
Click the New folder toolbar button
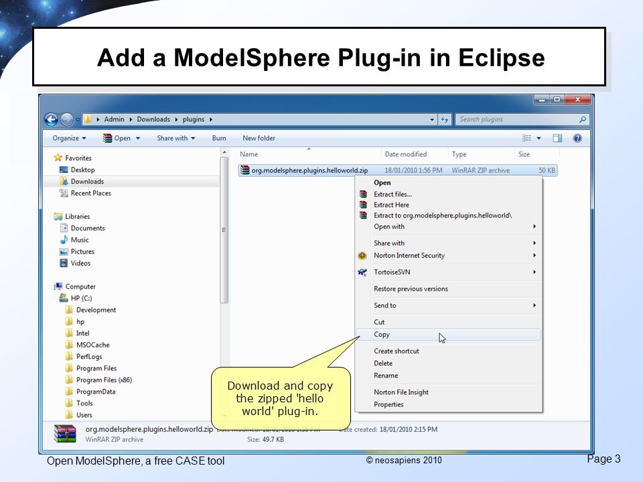(259, 138)
